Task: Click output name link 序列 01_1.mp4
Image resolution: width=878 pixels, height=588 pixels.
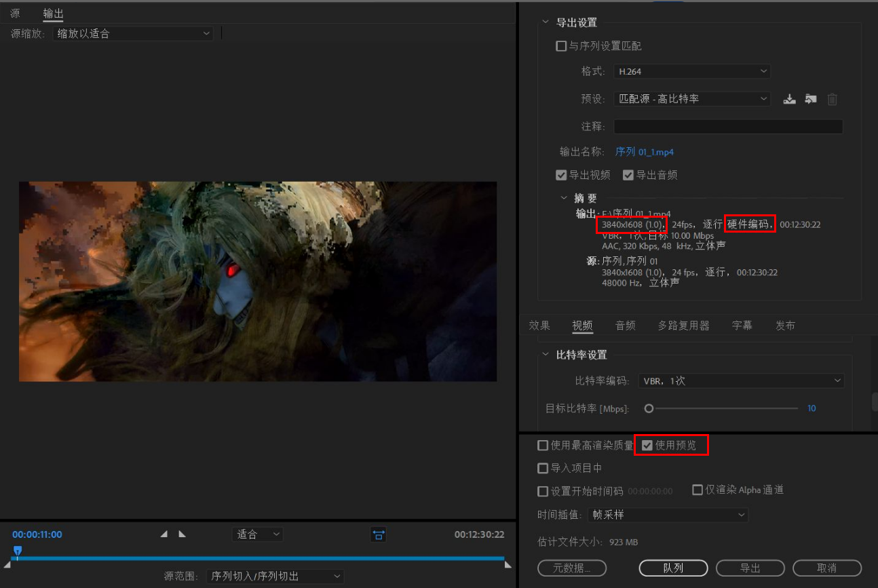Action: click(644, 152)
